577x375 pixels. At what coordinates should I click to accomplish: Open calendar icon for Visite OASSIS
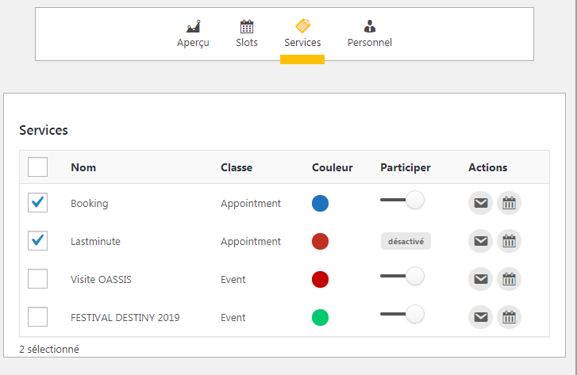(x=509, y=279)
